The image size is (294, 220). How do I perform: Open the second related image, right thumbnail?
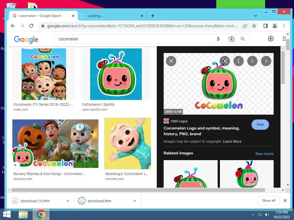[x=247, y=174]
